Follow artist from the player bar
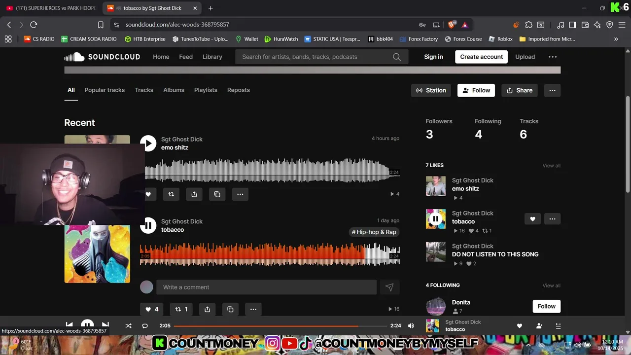Image resolution: width=631 pixels, height=355 pixels. [539, 326]
